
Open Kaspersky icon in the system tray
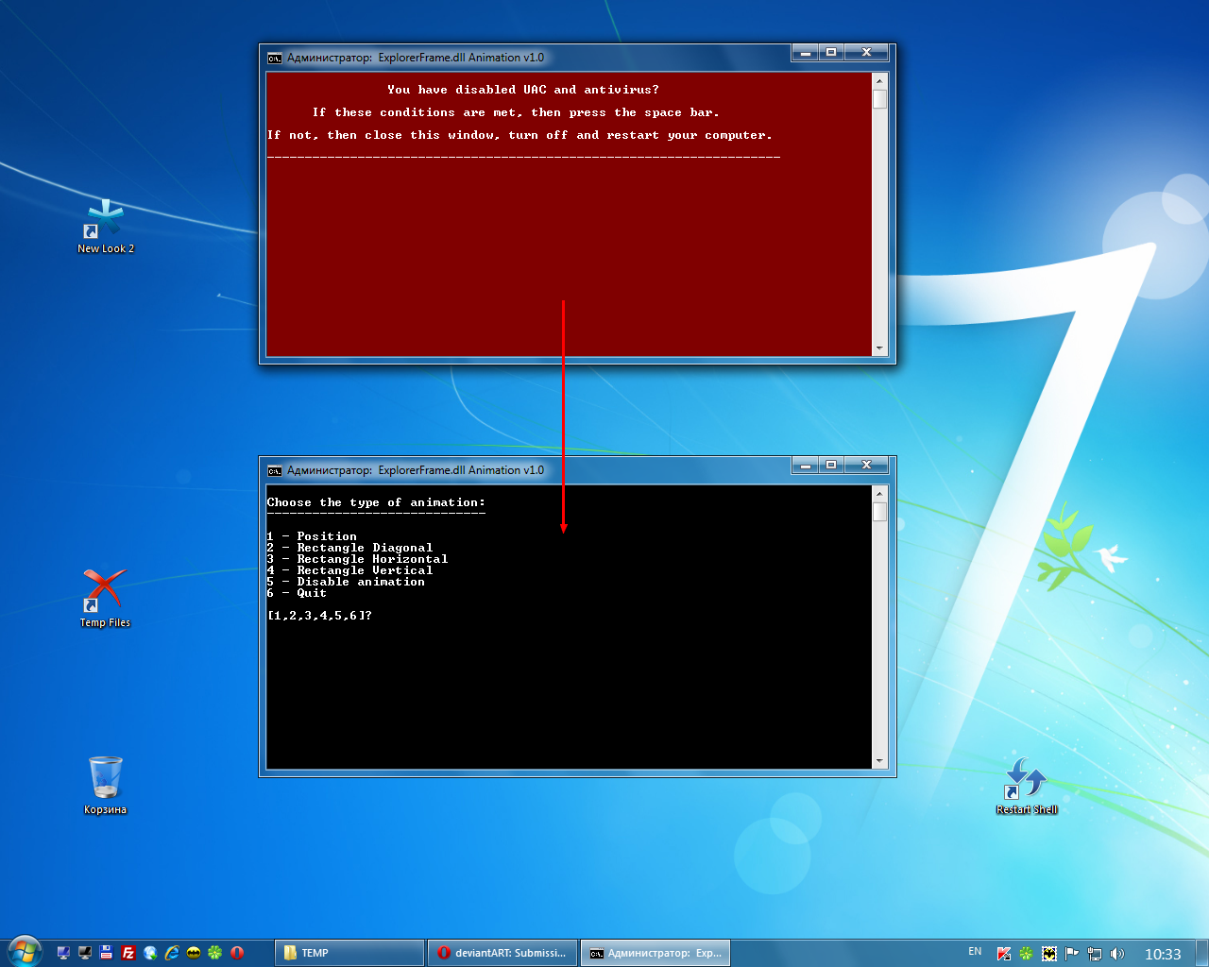(1004, 954)
